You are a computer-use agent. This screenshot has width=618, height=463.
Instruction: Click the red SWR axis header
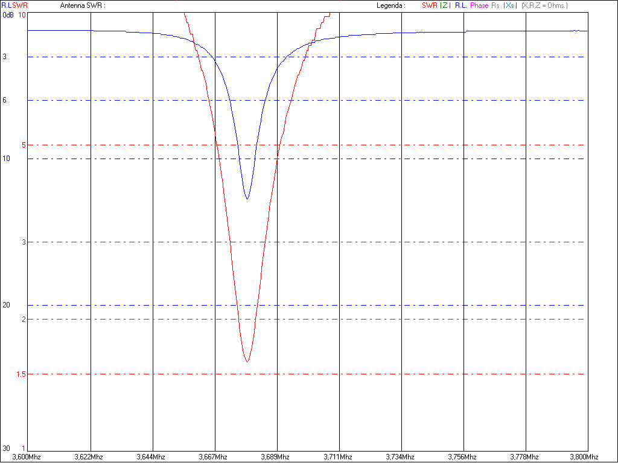click(x=20, y=5)
